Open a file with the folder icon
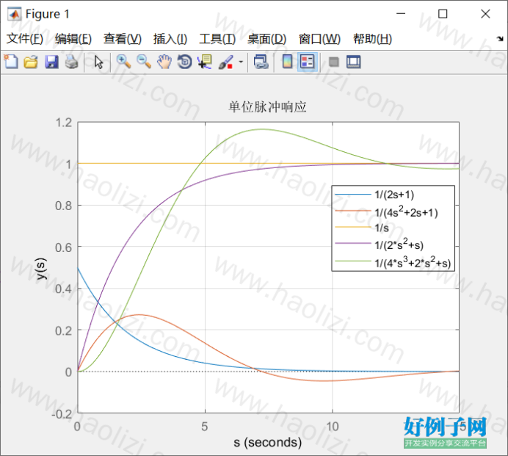This screenshot has height=456, width=508. coord(31,62)
